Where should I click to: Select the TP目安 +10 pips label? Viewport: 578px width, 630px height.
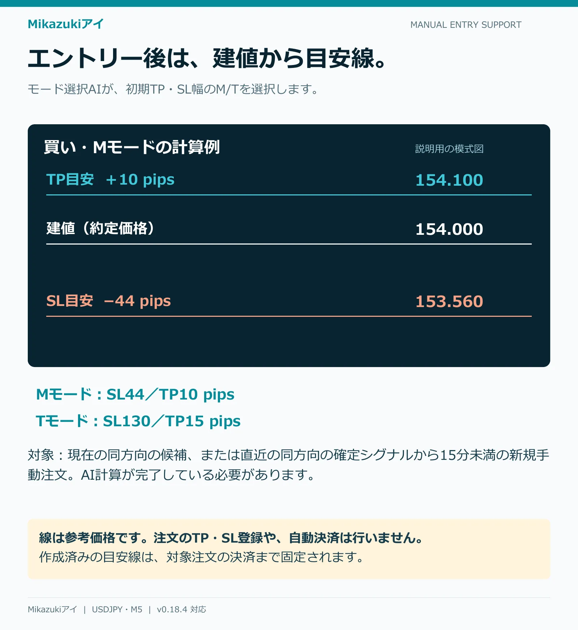tap(111, 180)
